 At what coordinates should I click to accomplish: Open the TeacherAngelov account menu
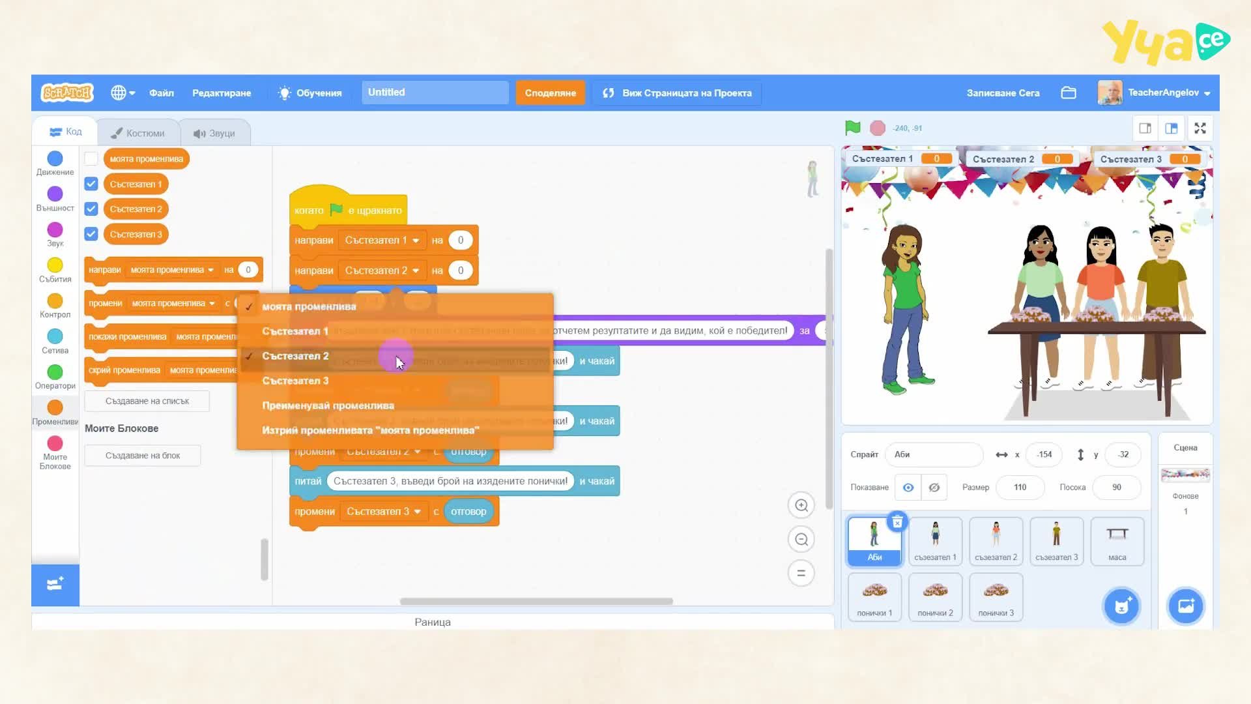pyautogui.click(x=1154, y=93)
